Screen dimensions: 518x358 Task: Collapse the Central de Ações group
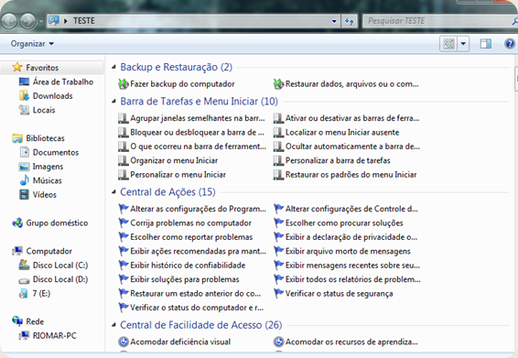click(x=113, y=191)
